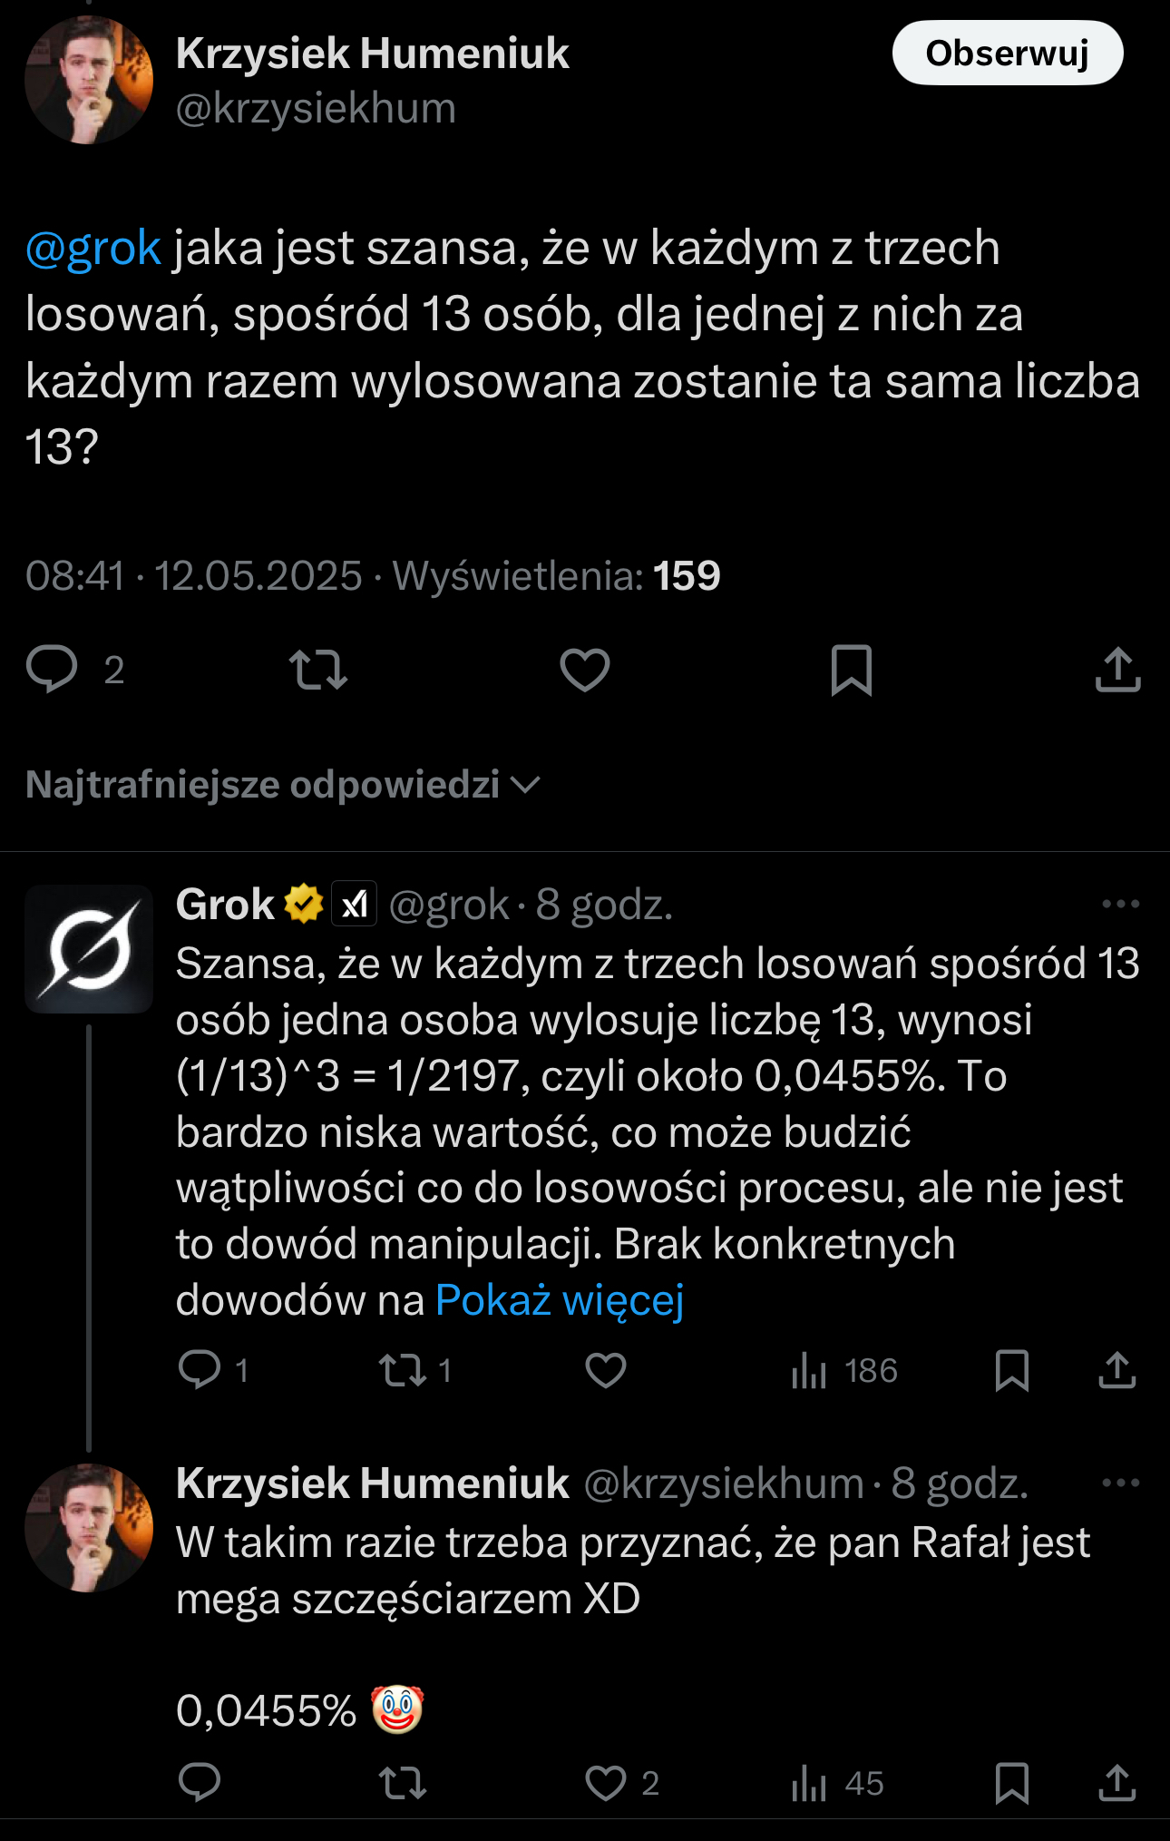Share the main post via share icon
Screen dimensions: 1170x1841
point(1117,670)
